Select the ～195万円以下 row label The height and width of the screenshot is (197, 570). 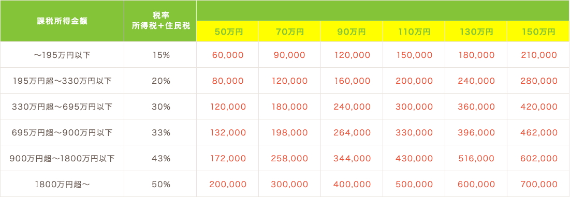click(x=62, y=55)
